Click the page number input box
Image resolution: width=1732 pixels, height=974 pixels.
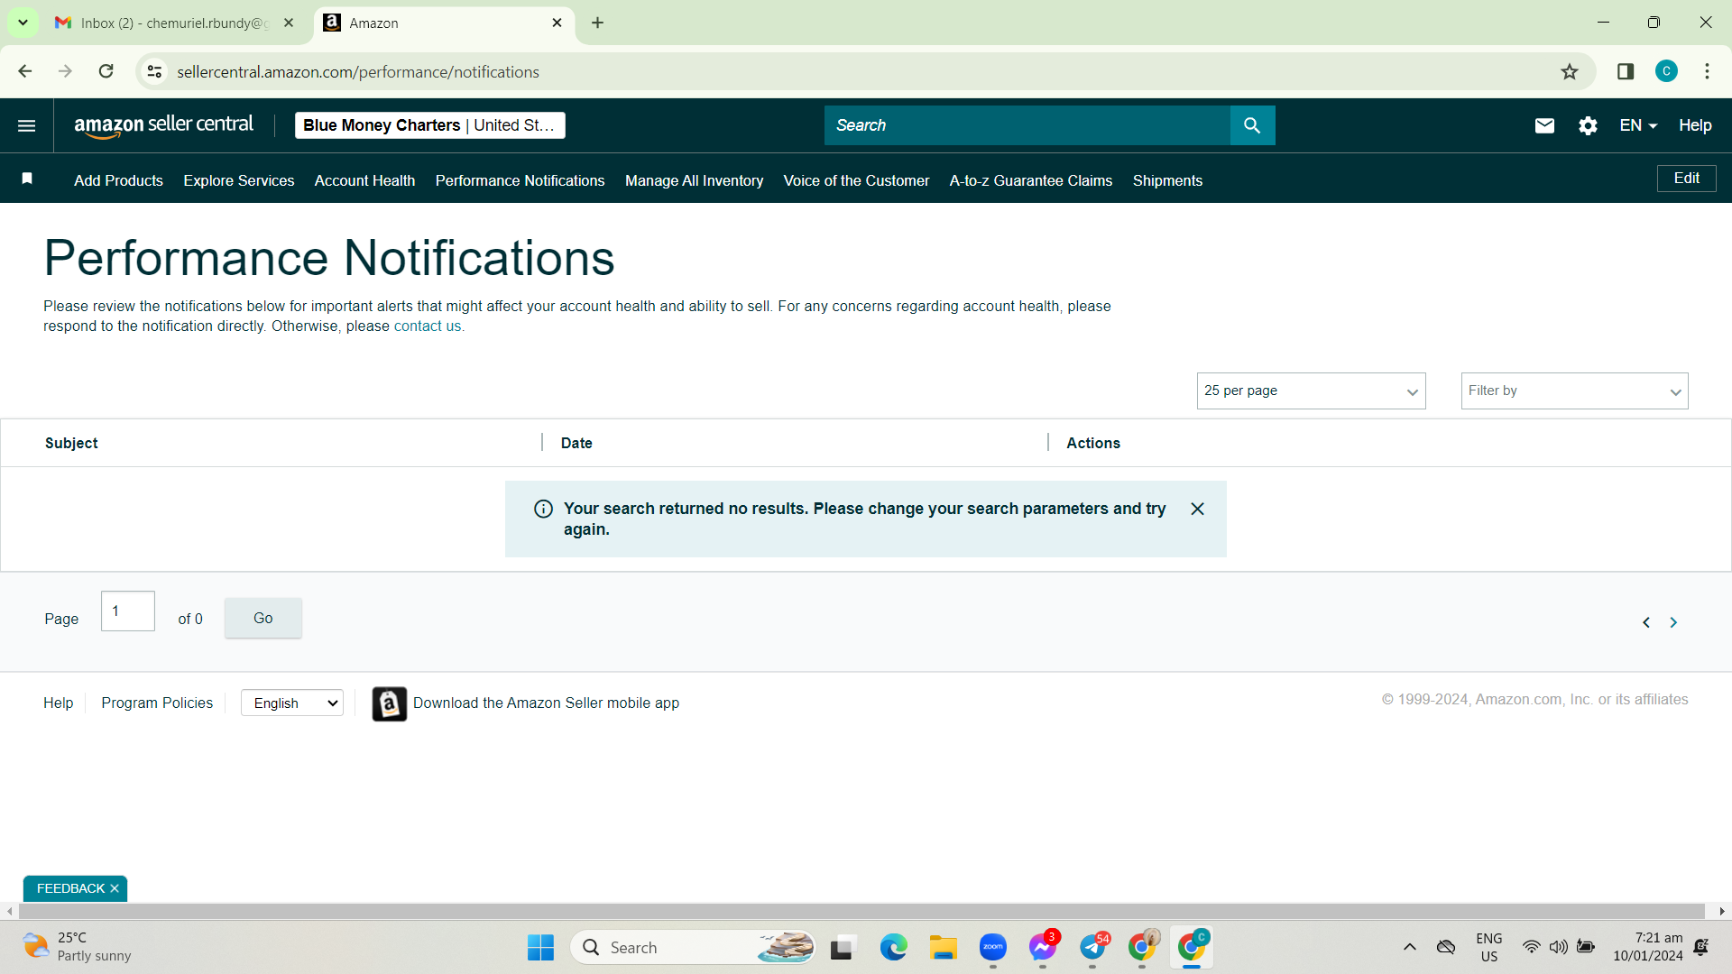(128, 611)
